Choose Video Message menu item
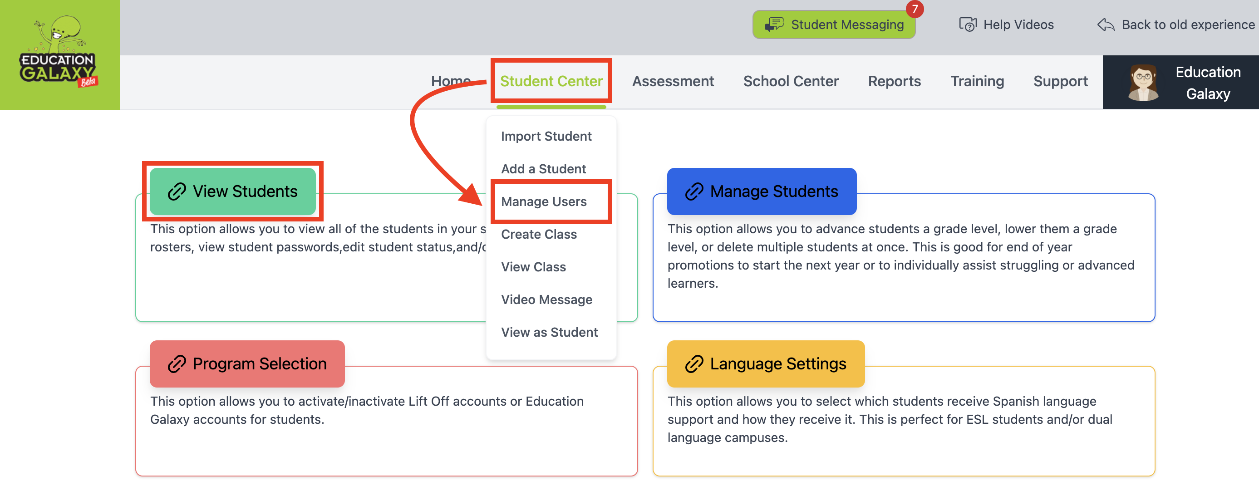Screen dimensions: 1259x491 pos(546,300)
